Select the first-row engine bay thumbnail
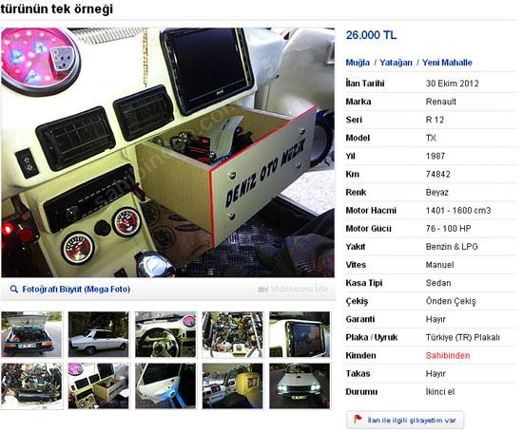 coord(232,334)
